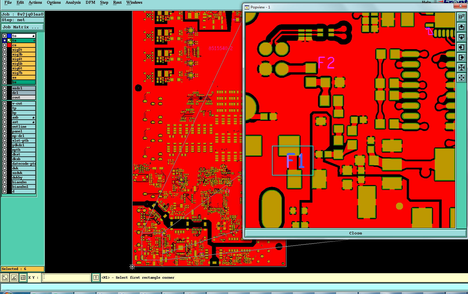Click the zoom-out arrows icon in Popview
Viewport: 468px width, 294px height.
461,78
